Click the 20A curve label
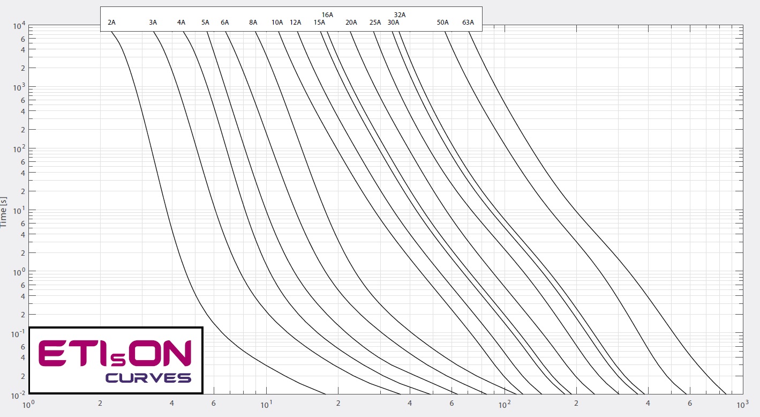This screenshot has height=417, width=760. pos(351,23)
